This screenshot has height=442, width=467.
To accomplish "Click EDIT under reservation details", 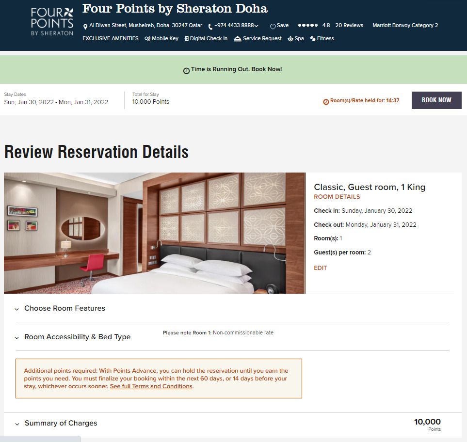I will tap(321, 268).
